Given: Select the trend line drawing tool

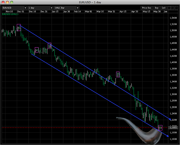Looking at the screenshot, I should (173, 8).
